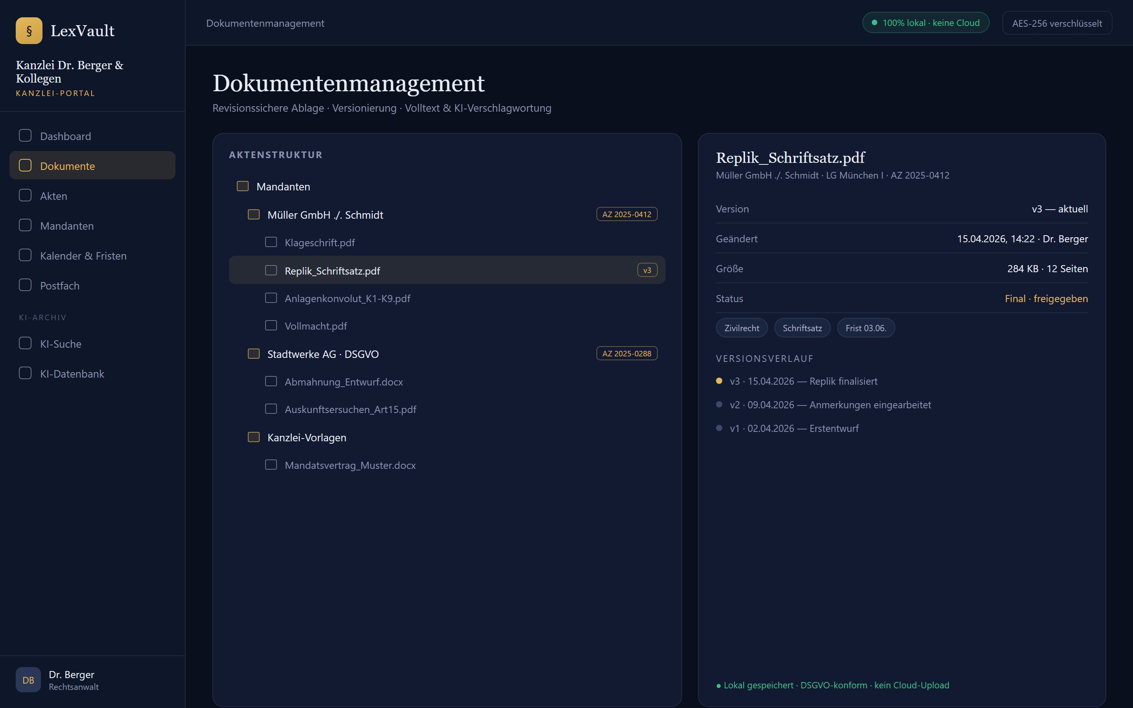Click the 15.04.2026, 14:22 · Dr. Berger value
The width and height of the screenshot is (1133, 708).
1022,239
